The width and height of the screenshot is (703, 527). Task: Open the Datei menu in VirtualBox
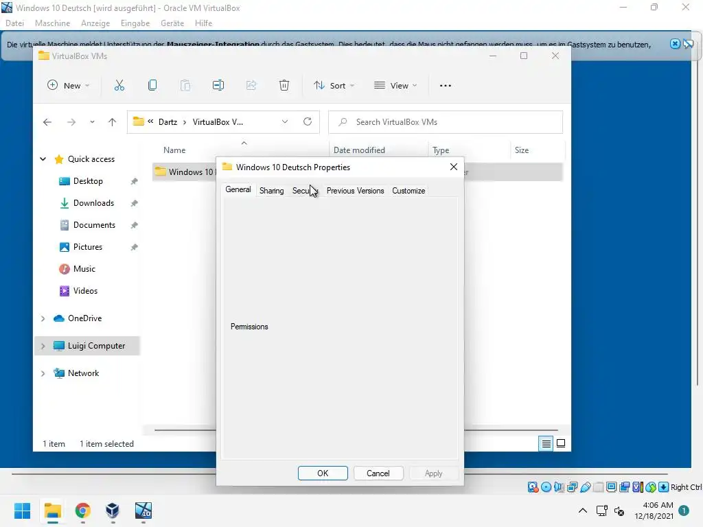[x=15, y=23]
